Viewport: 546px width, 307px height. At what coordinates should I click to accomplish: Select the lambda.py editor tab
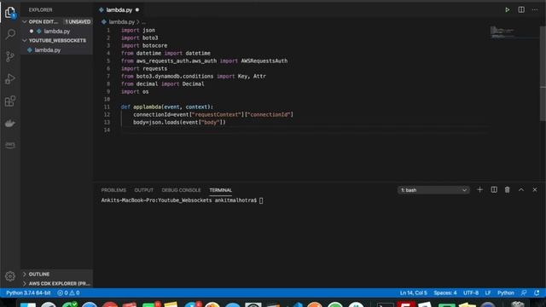(119, 9)
